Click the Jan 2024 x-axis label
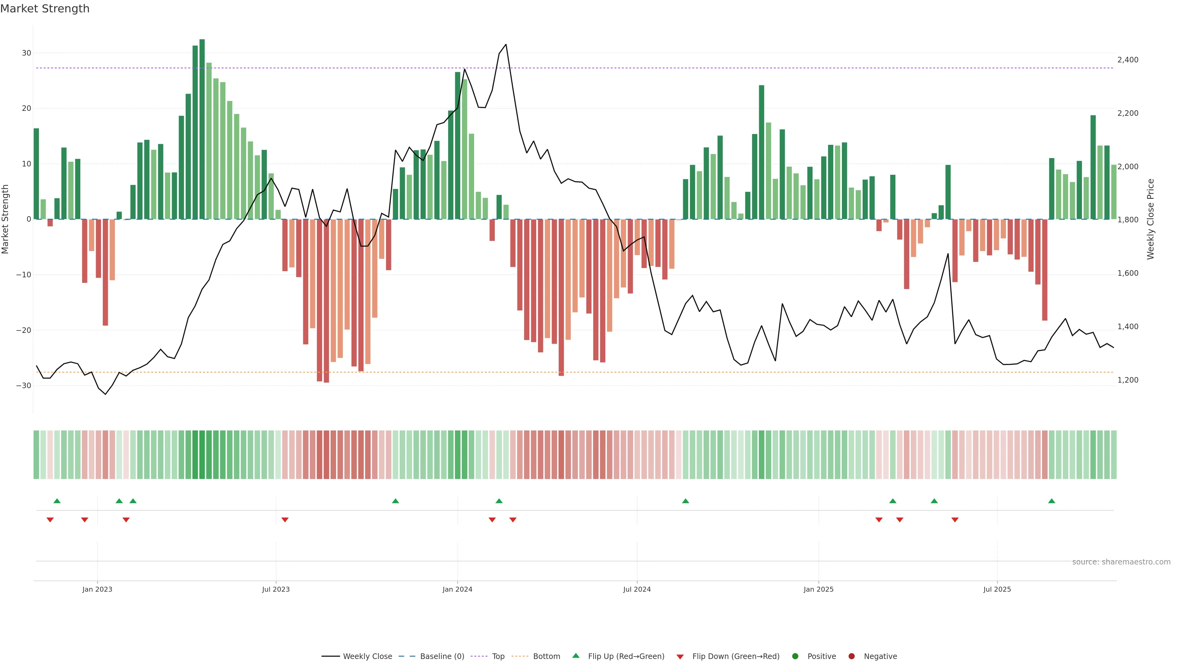This screenshot has height=667, width=1186. click(457, 589)
